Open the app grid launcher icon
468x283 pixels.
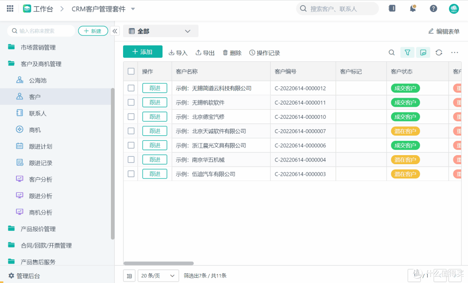[x=10, y=9]
